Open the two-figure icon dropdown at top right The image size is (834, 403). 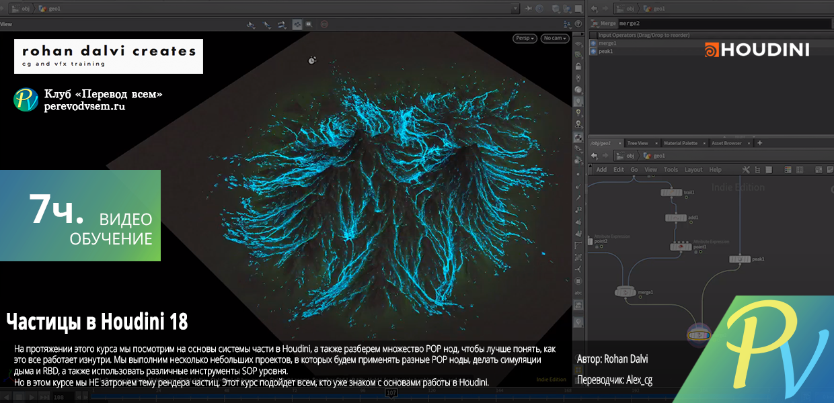pyautogui.click(x=567, y=9)
